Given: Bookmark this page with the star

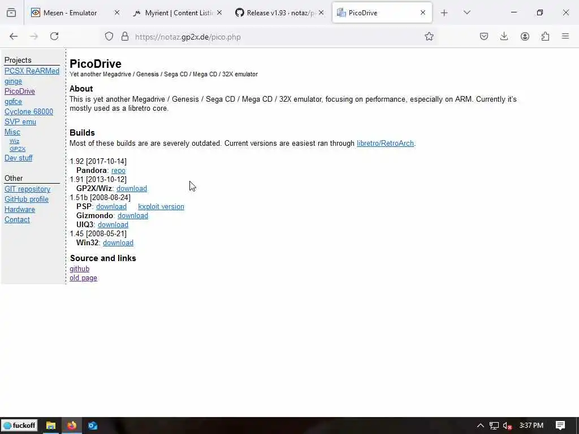Looking at the screenshot, I should tap(429, 36).
